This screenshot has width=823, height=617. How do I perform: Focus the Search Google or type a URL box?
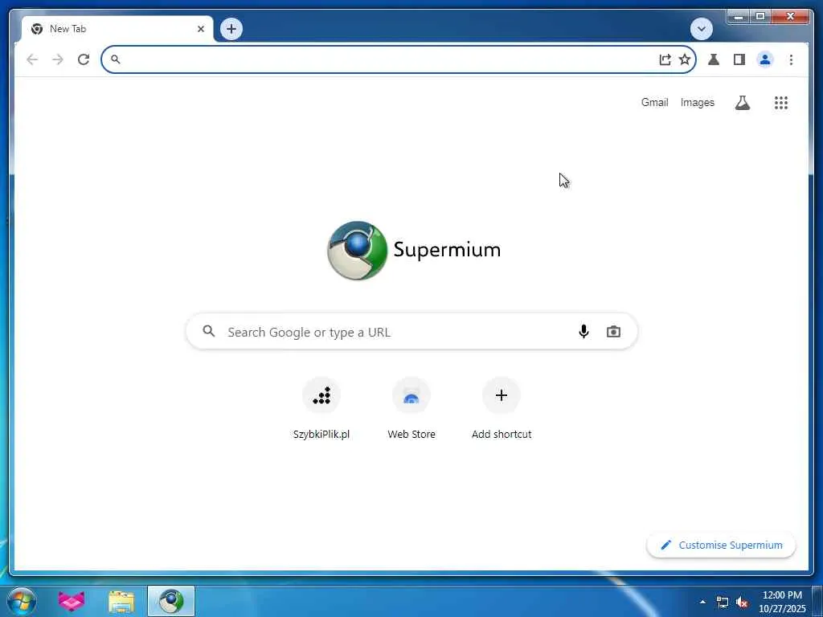point(412,332)
